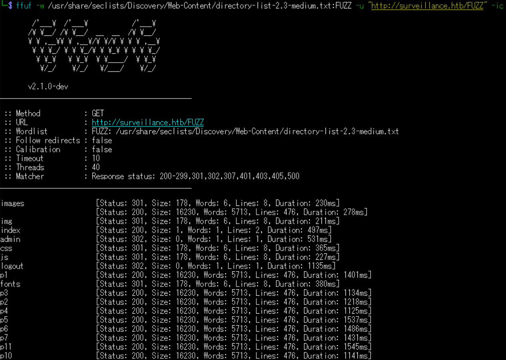This screenshot has width=506, height=360.
Task: Select the logout result entry
Action: [12, 266]
